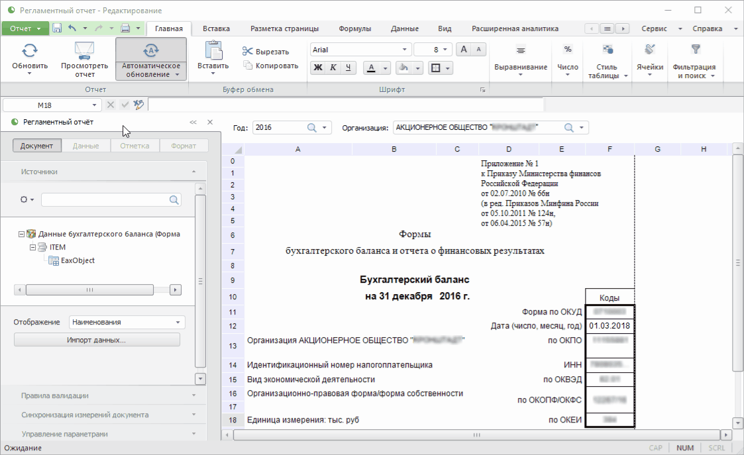
Task: Click the font color A swatch
Action: coord(370,68)
